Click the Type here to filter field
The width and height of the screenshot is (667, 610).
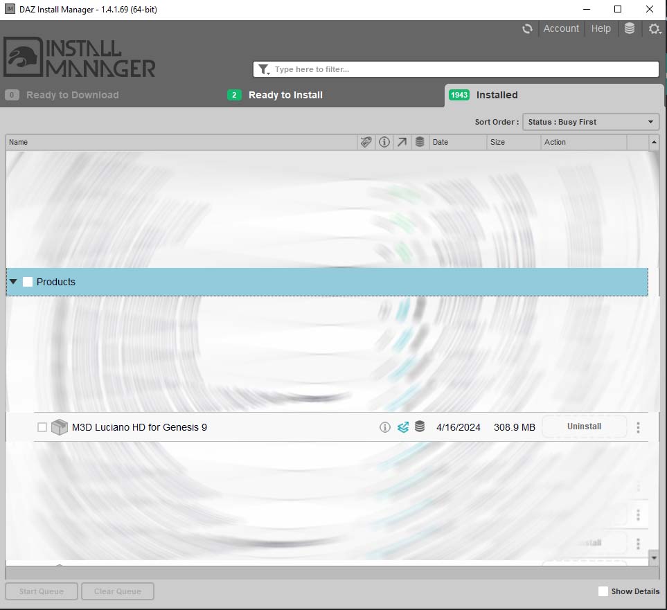pos(456,69)
